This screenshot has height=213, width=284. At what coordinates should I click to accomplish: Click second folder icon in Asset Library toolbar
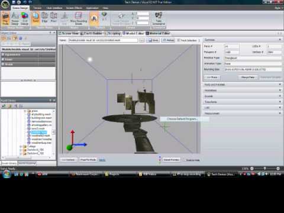[9, 106]
